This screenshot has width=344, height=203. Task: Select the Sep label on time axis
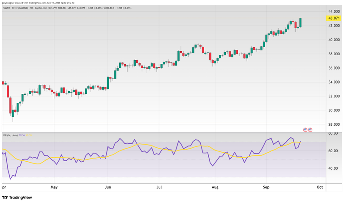266,186
